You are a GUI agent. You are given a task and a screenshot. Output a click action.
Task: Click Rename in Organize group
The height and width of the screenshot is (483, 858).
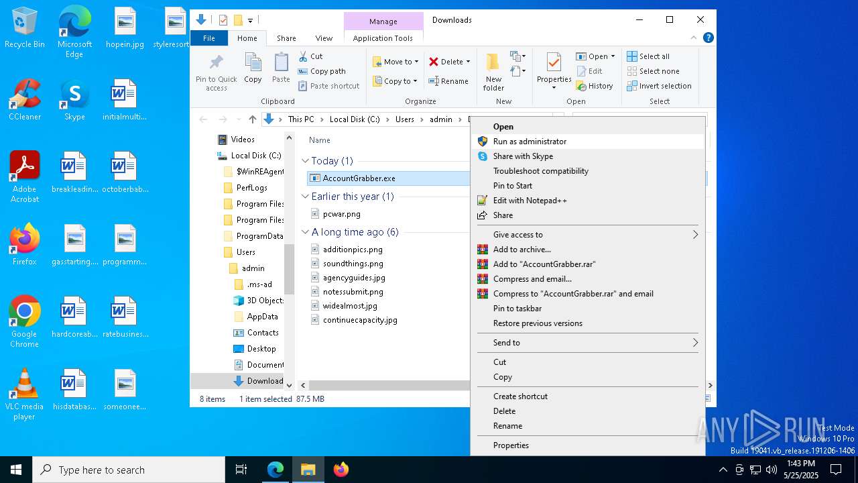pyautogui.click(x=449, y=81)
